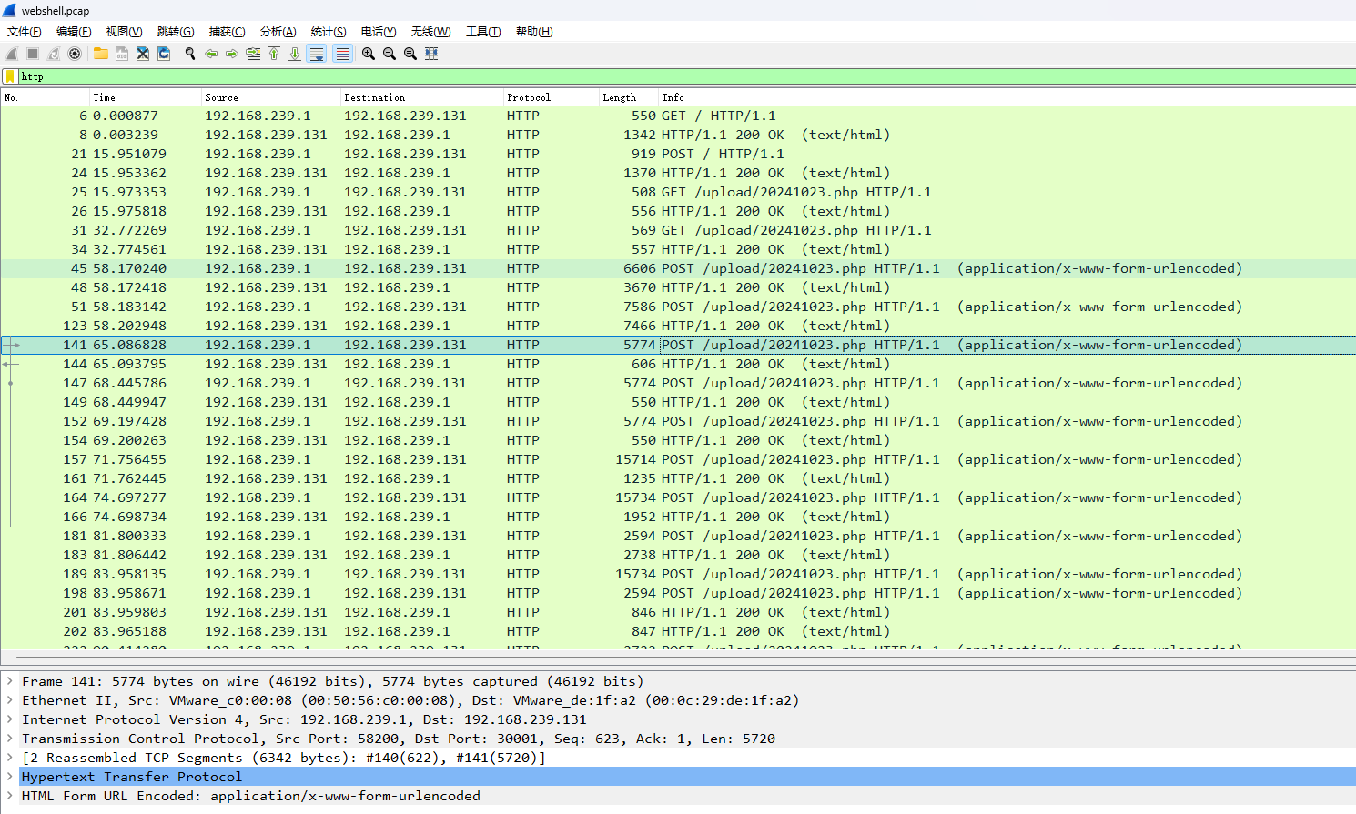This screenshot has height=814, width=1356.
Task: Select packet 25 at time 15.973353
Action: [x=678, y=192]
